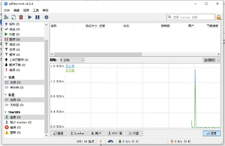Image resolution: width=225 pixels, height=146 pixels.
Task: Open the 工具 menu
Action: coord(36,10)
